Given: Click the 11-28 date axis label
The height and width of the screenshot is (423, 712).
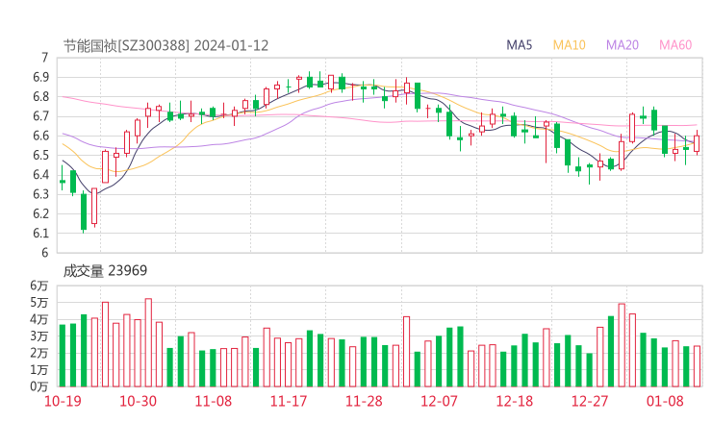Looking at the screenshot, I should click(x=364, y=401).
